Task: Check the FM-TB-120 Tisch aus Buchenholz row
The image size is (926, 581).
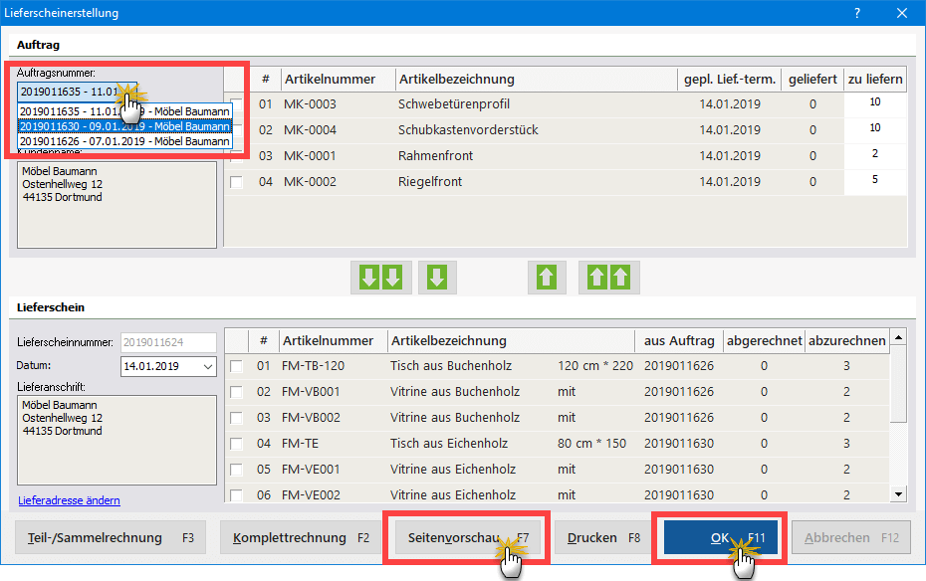Action: pyautogui.click(x=237, y=366)
